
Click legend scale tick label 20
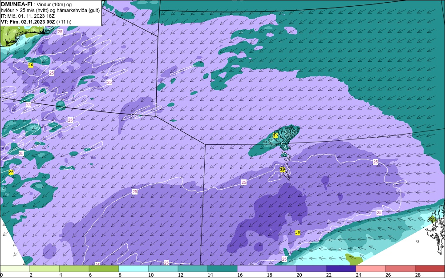click(299, 275)
